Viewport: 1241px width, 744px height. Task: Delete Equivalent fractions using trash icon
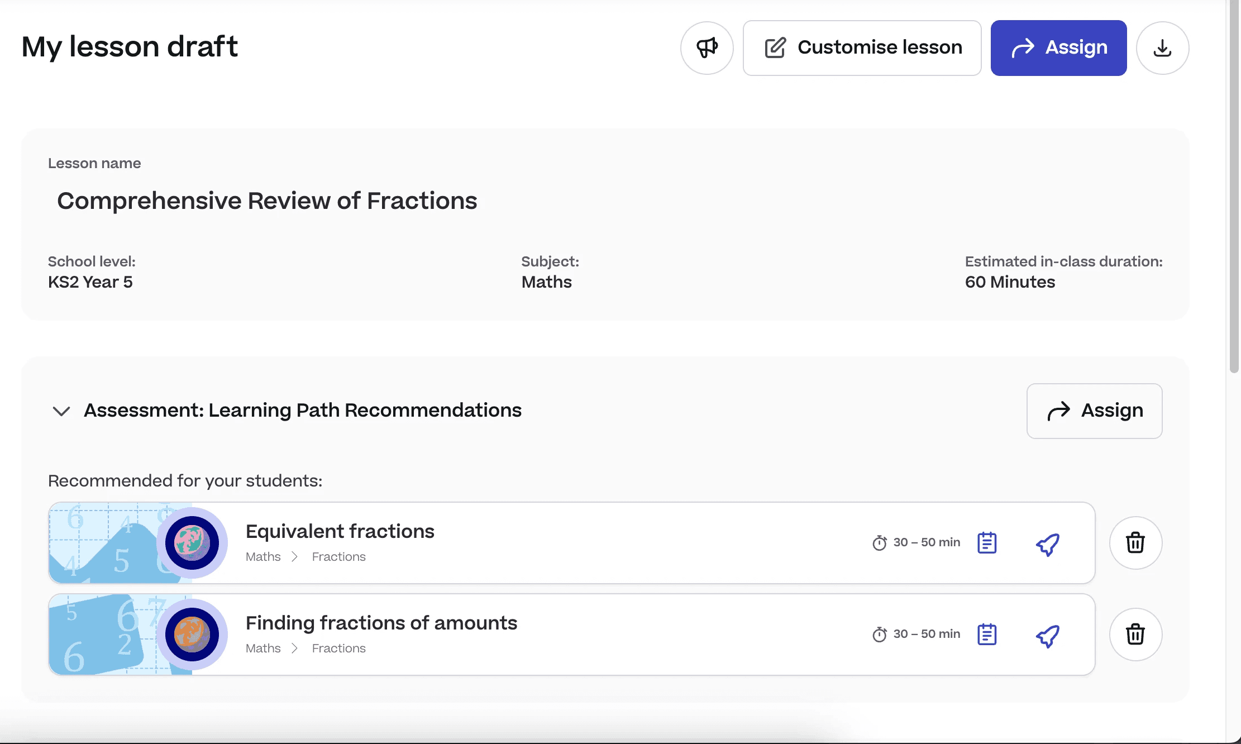coord(1135,543)
